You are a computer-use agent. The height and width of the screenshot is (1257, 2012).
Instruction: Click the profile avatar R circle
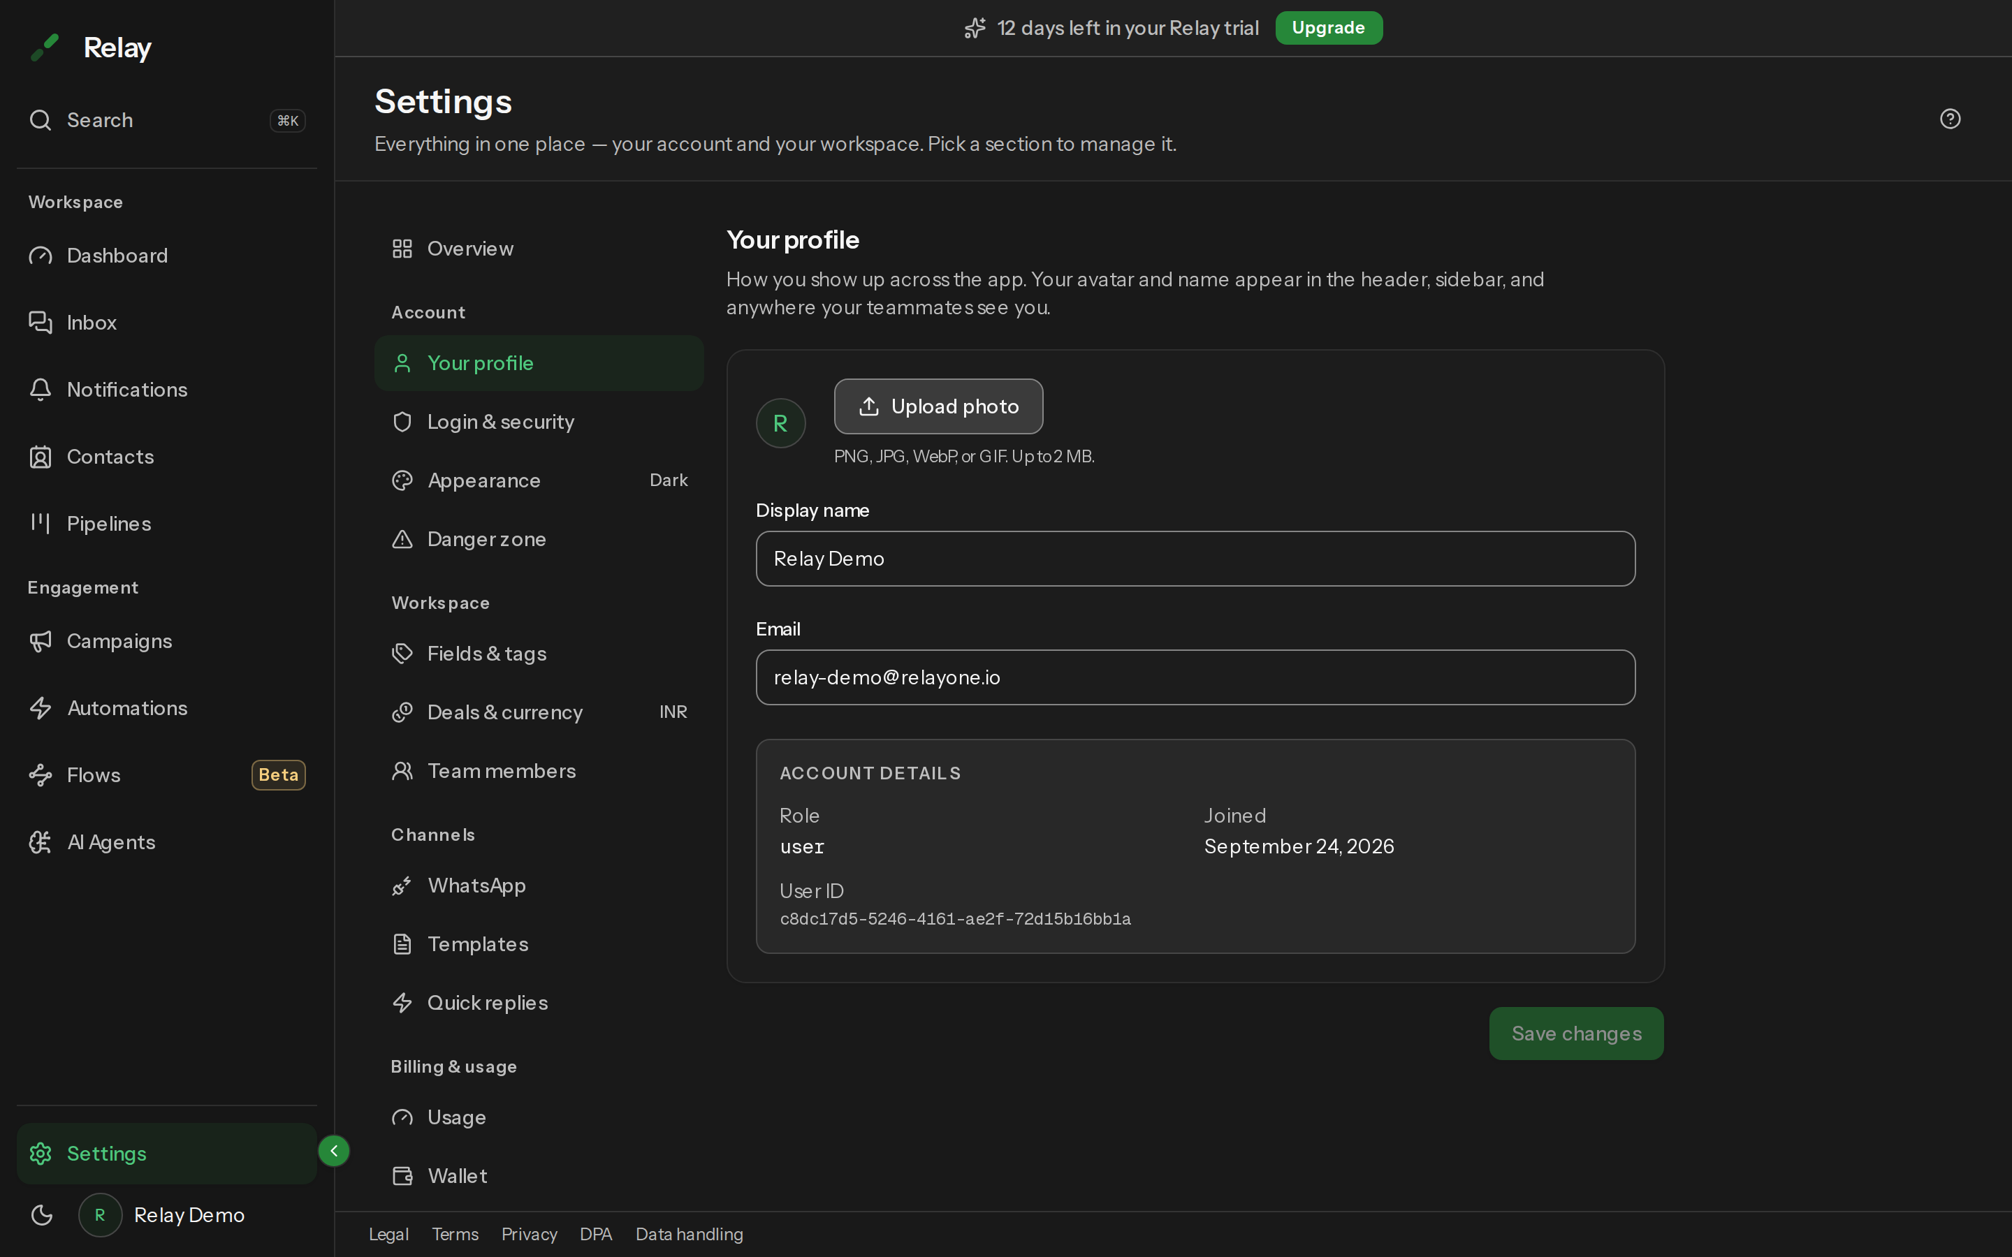click(780, 423)
